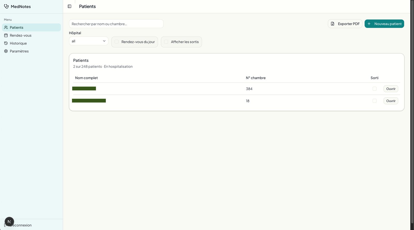Screen dimensions: 414x230
Task: Click the round N avatar badge
Action: coord(9,222)
